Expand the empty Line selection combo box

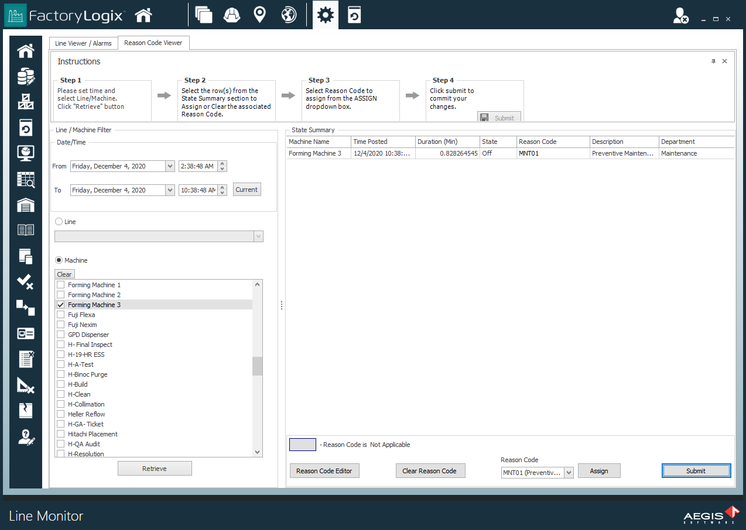[x=258, y=236]
